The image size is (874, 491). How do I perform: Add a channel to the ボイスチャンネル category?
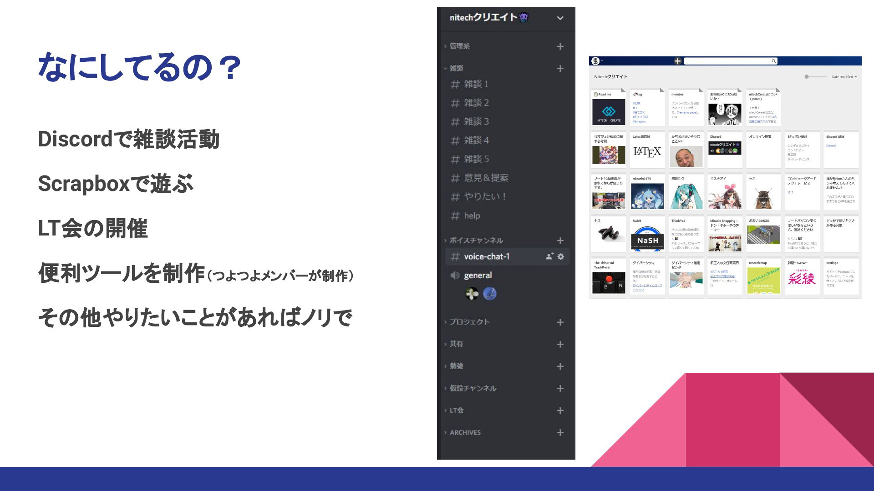tap(560, 240)
